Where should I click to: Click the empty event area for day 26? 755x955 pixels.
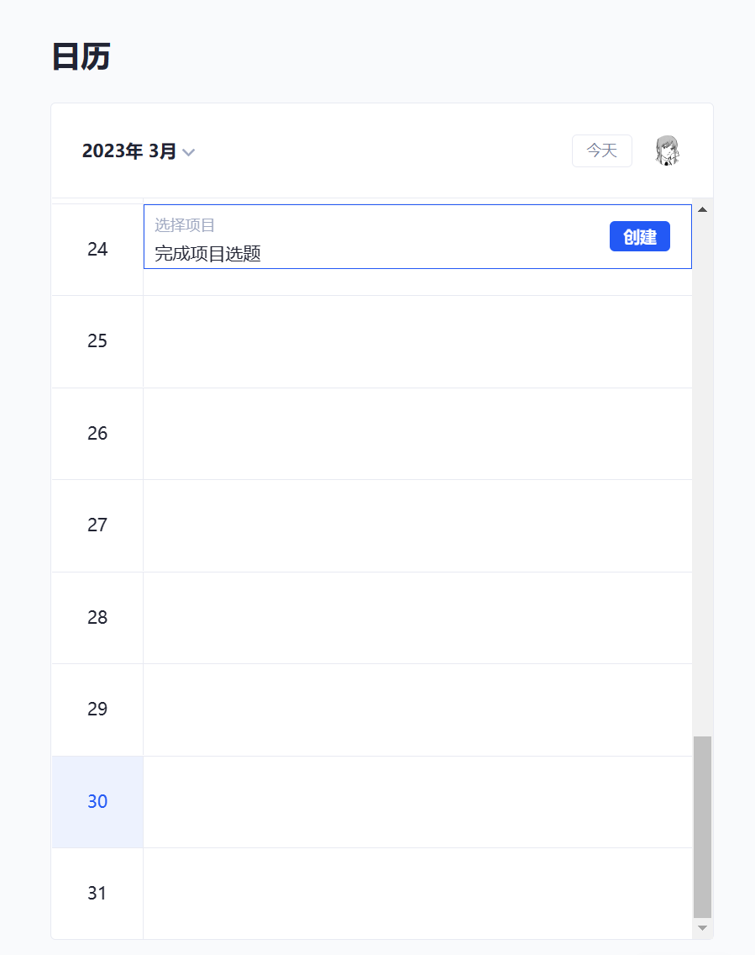417,434
